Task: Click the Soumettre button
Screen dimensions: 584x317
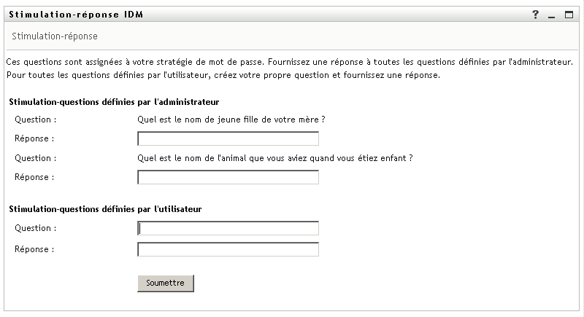Action: [x=166, y=283]
